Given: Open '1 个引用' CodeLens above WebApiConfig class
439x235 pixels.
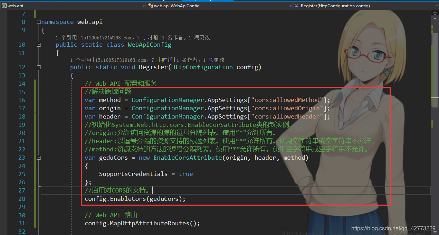Looking at the screenshot, I should [x=67, y=37].
